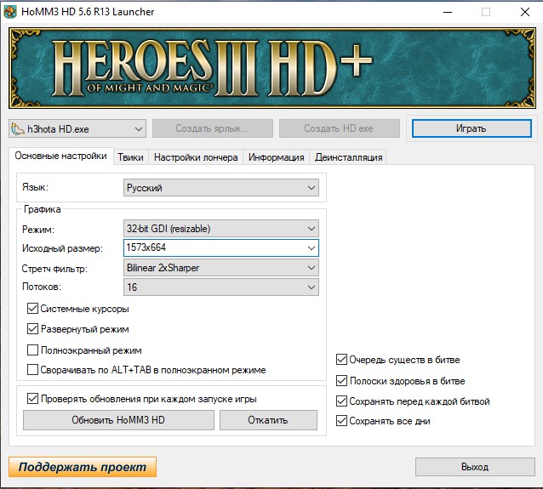This screenshot has height=489, width=543.
Task: Click the h3hota HD.exe file icon
Action: [17, 128]
